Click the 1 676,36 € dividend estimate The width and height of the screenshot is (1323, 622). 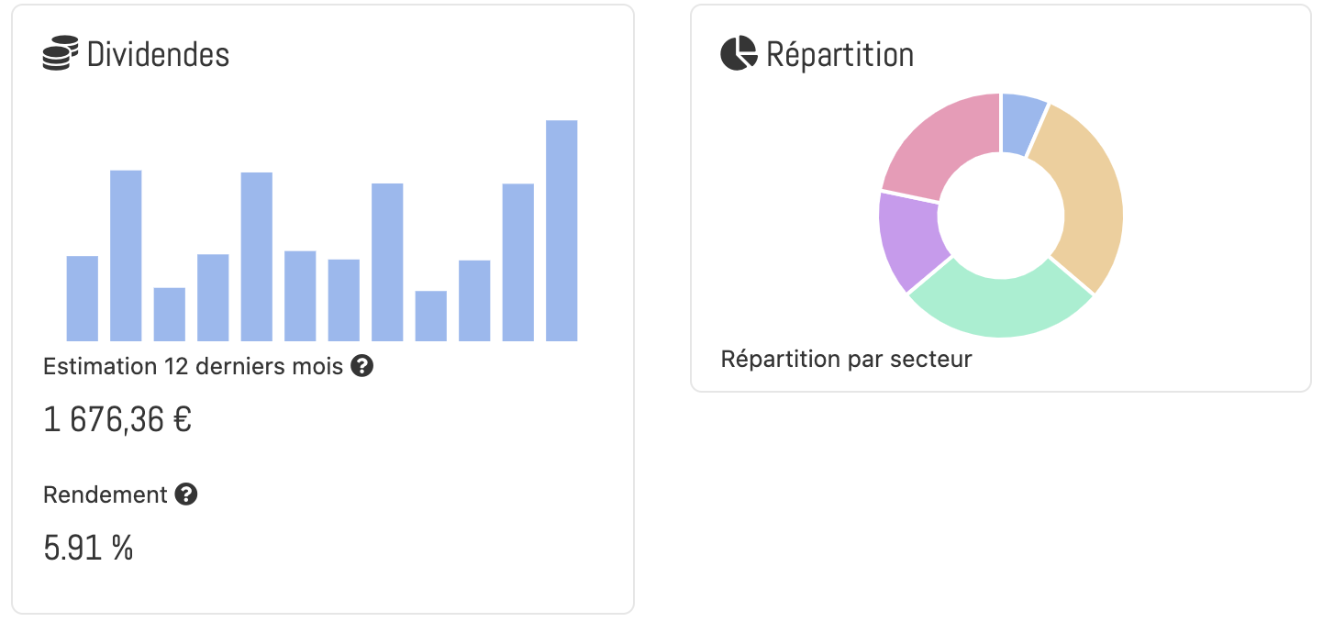tap(117, 419)
